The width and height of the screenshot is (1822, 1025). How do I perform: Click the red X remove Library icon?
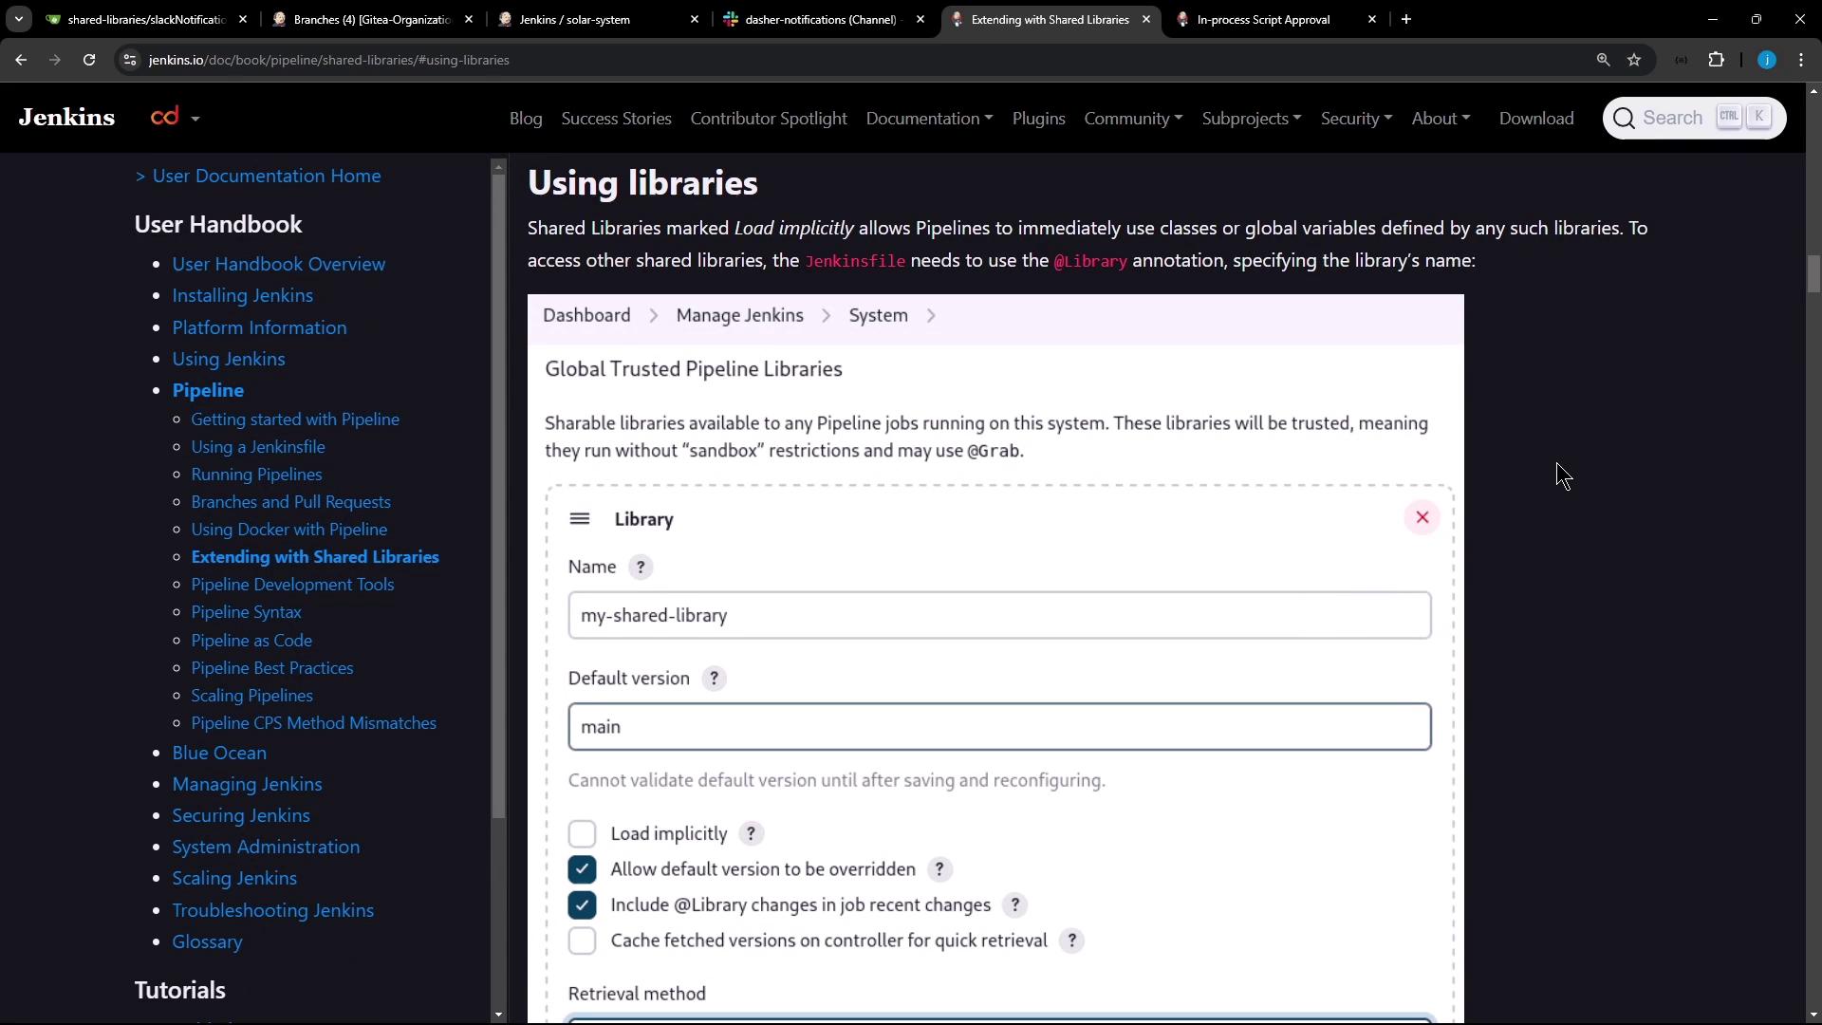pyautogui.click(x=1422, y=517)
